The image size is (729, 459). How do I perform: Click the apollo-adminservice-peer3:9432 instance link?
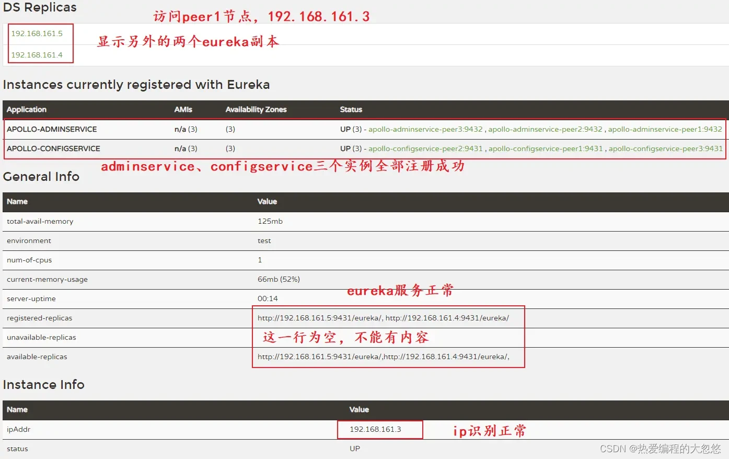pyautogui.click(x=425, y=129)
